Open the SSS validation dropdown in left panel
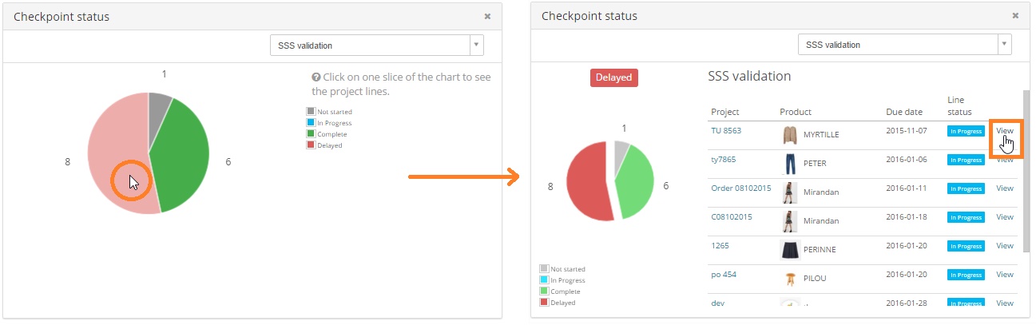The width and height of the screenshot is (1036, 325). click(376, 46)
